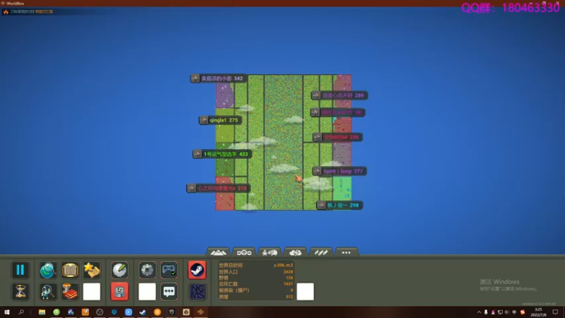Open the star map favorites icon
Screen dimensions: 565x318
pos(92,270)
